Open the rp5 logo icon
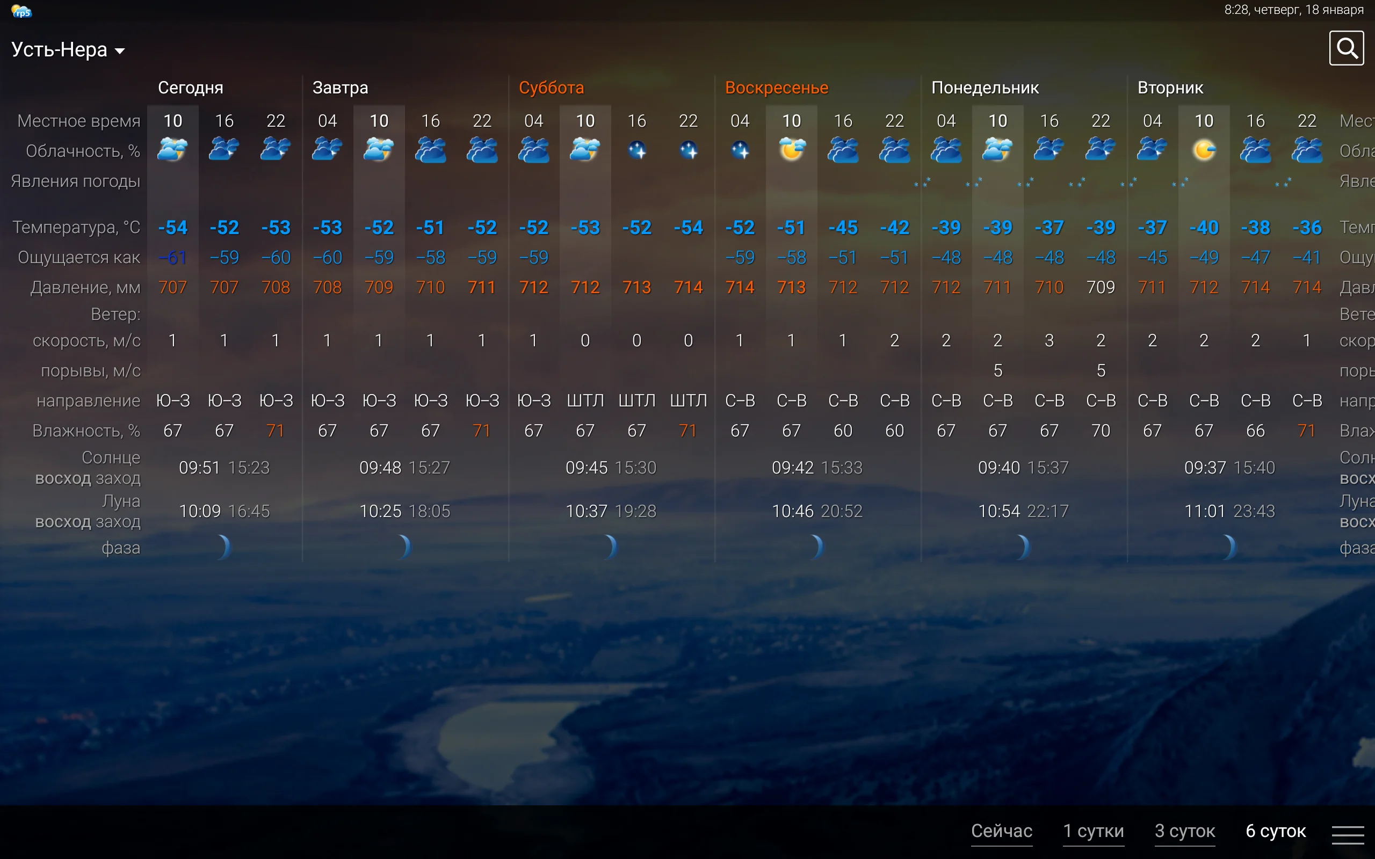 (20, 11)
